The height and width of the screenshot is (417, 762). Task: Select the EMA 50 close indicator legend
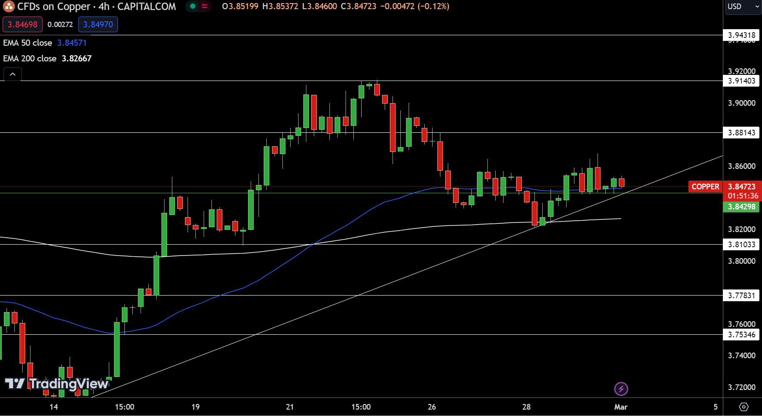[x=28, y=43]
